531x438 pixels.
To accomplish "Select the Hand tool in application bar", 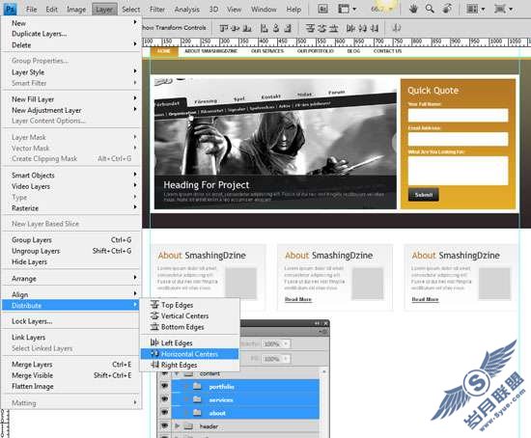I will [413, 9].
